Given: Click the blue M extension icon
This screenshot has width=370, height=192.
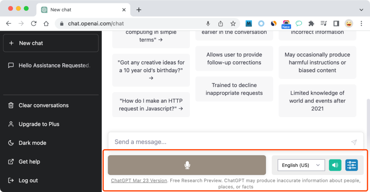Looking at the screenshot, I should click(x=248, y=23).
